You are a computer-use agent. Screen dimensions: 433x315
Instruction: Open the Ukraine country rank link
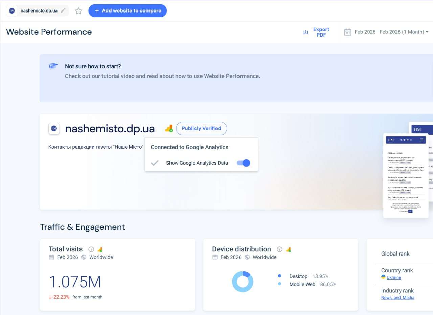click(394, 277)
